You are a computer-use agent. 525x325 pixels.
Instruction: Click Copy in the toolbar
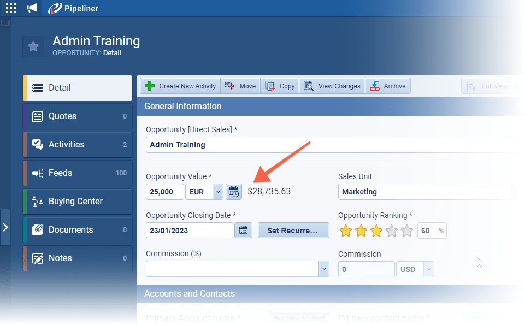[280, 86]
